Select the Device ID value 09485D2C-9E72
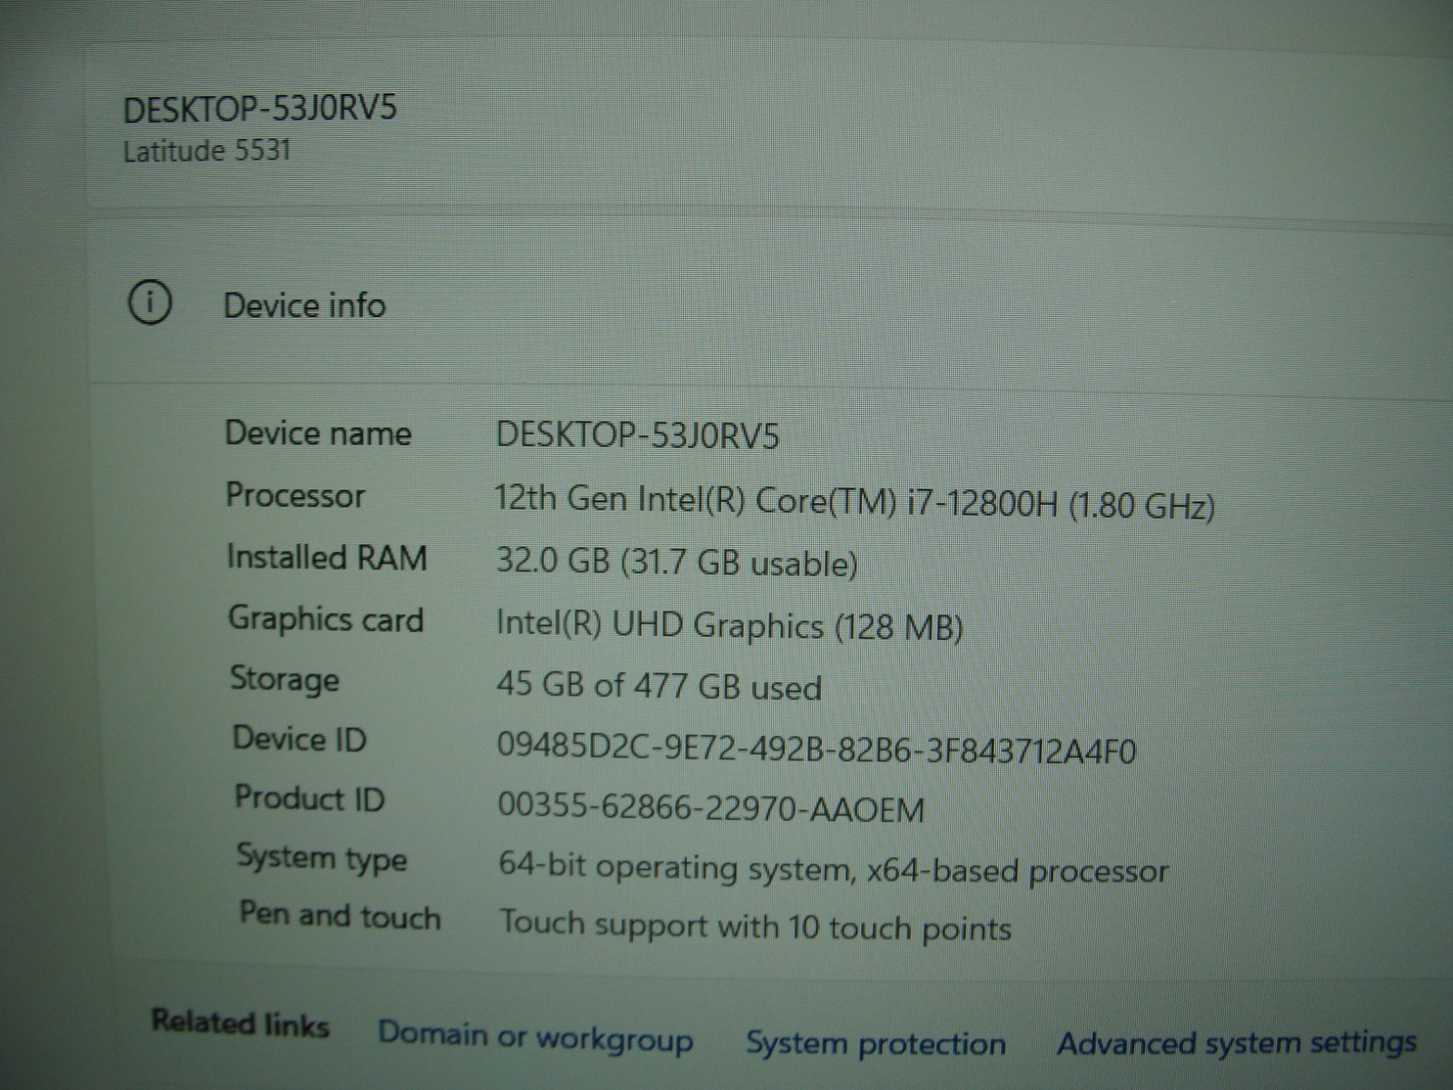This screenshot has width=1453, height=1090. [815, 749]
